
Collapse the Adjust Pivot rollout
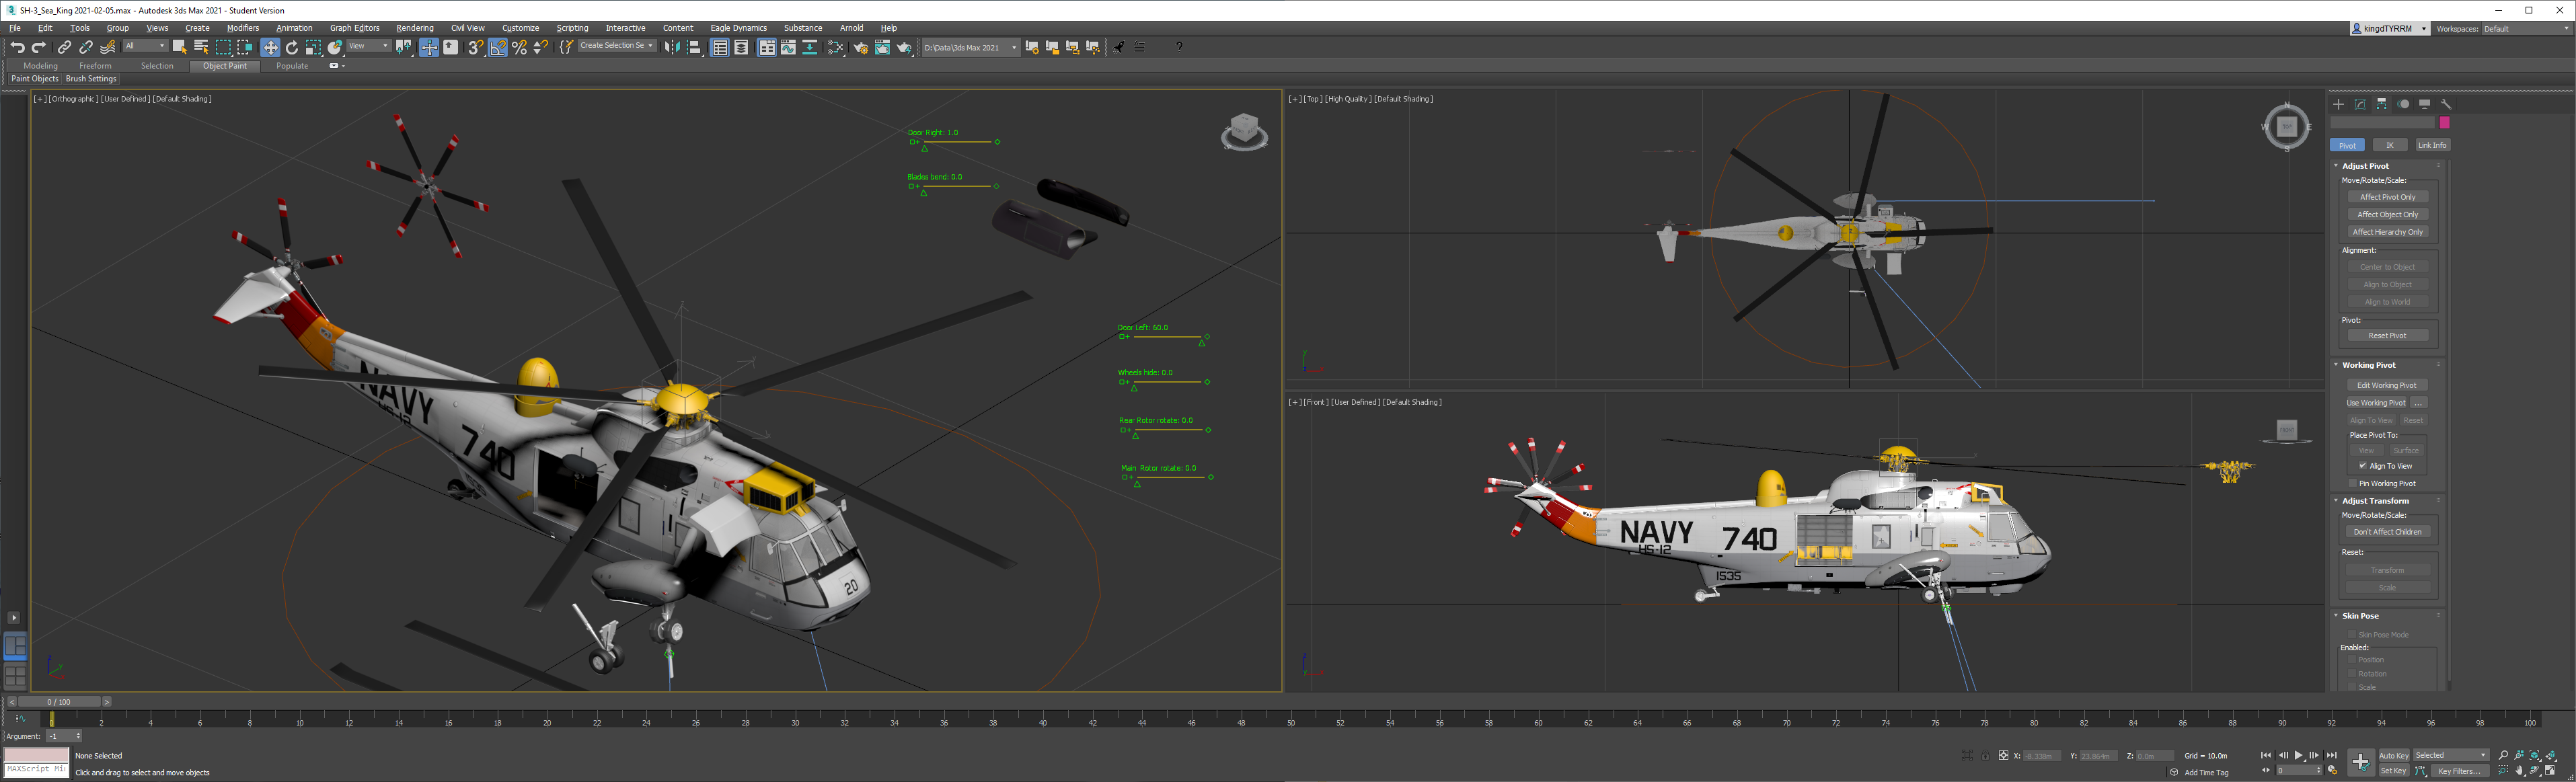[x=2365, y=166]
